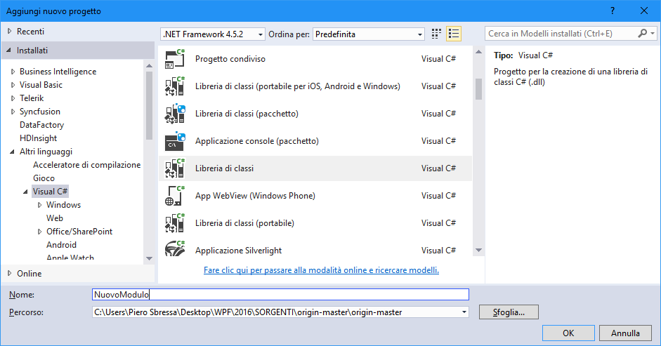Select Libreria di classi (pacchetto) row text
Screen dimensions: 661x346
tap(247, 114)
